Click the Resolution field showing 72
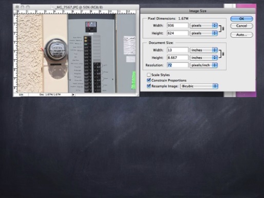 click(178, 65)
